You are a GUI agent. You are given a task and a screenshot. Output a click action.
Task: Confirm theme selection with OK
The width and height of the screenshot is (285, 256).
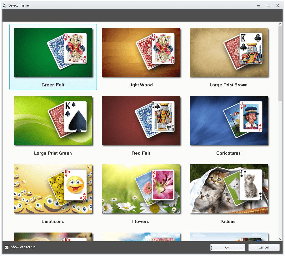click(227, 247)
